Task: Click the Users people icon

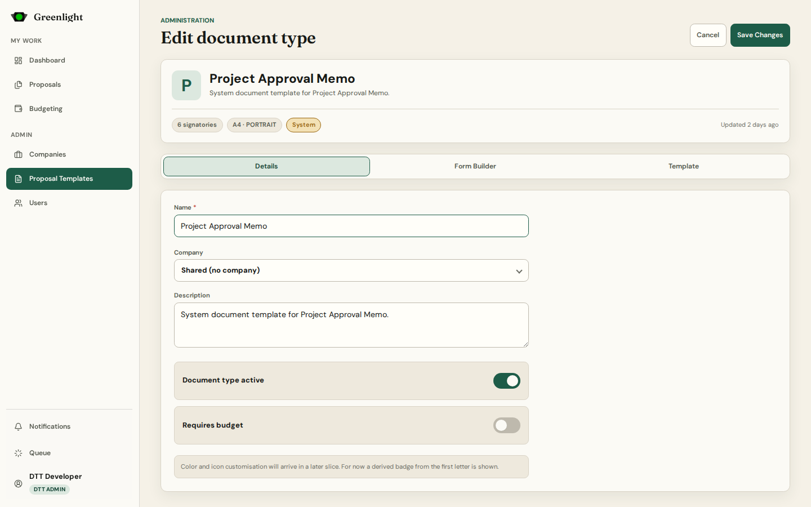Action: click(19, 203)
